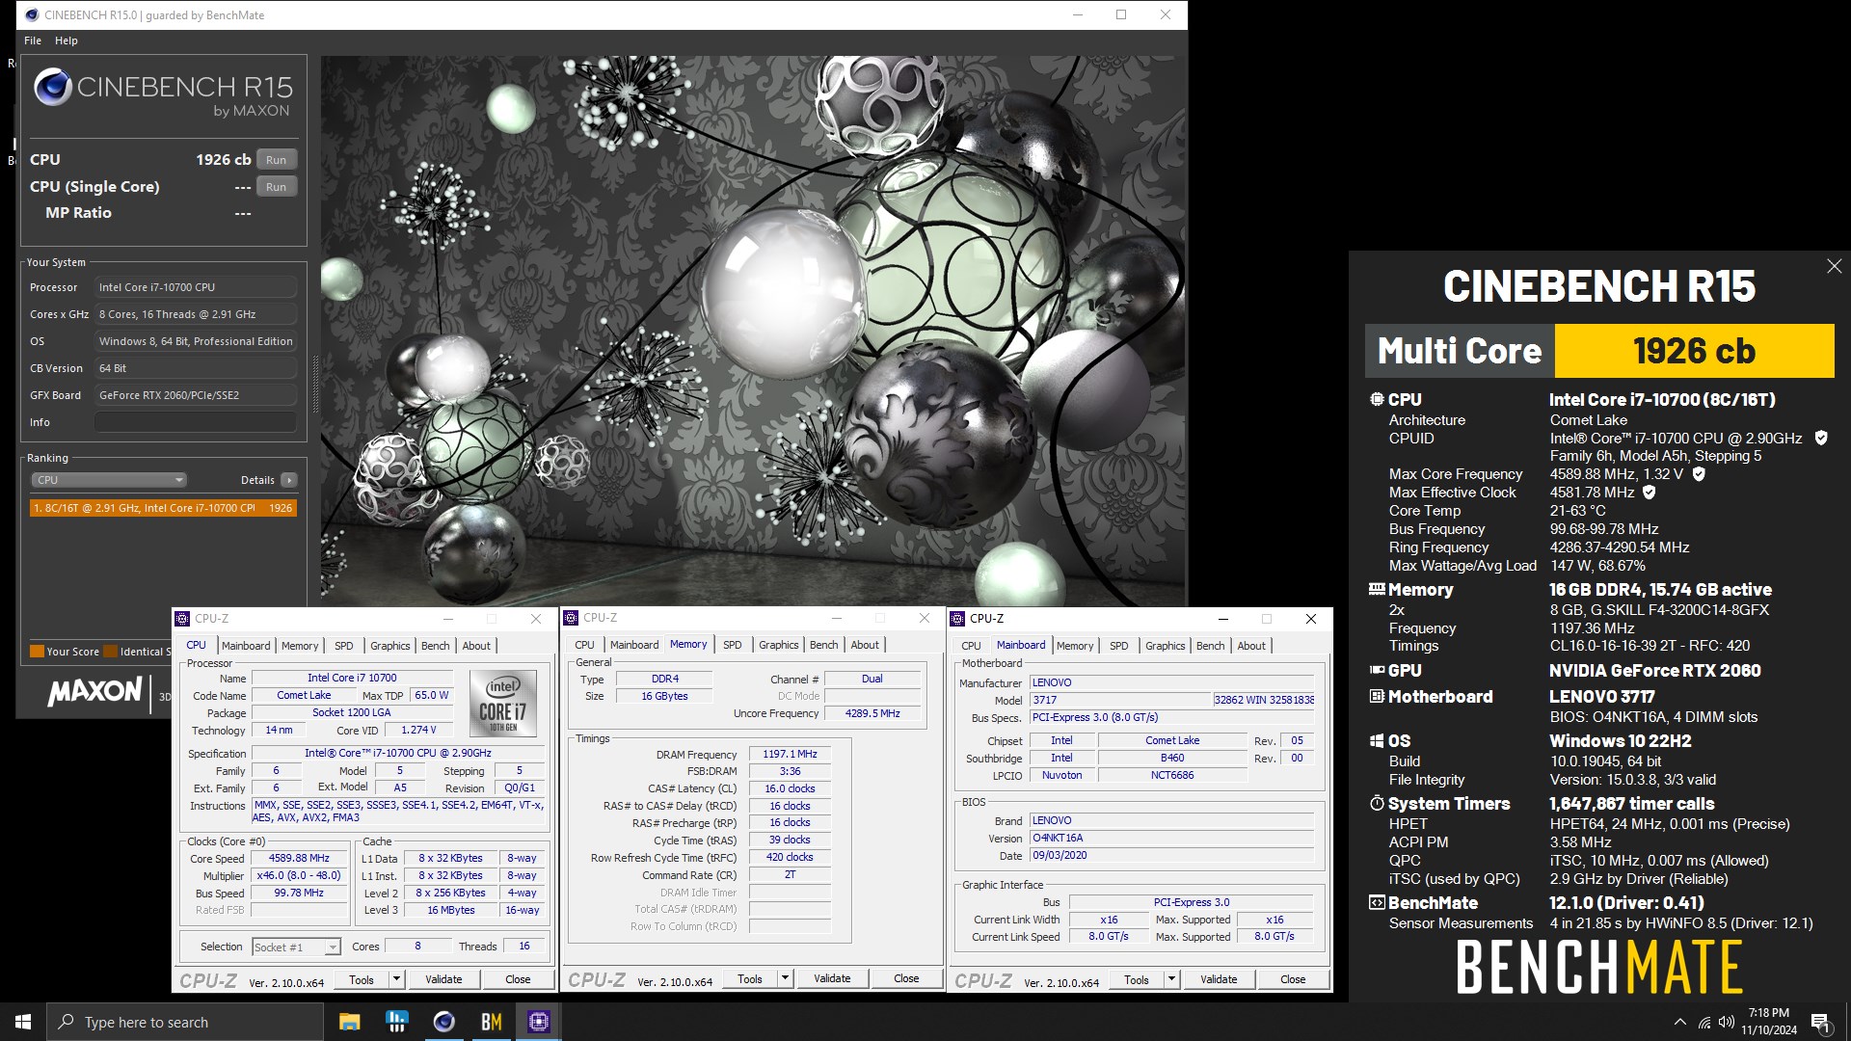Click the Row Refresh Cycle 420 clocks value
Viewport: 1851px width, 1041px height.
coord(790,857)
